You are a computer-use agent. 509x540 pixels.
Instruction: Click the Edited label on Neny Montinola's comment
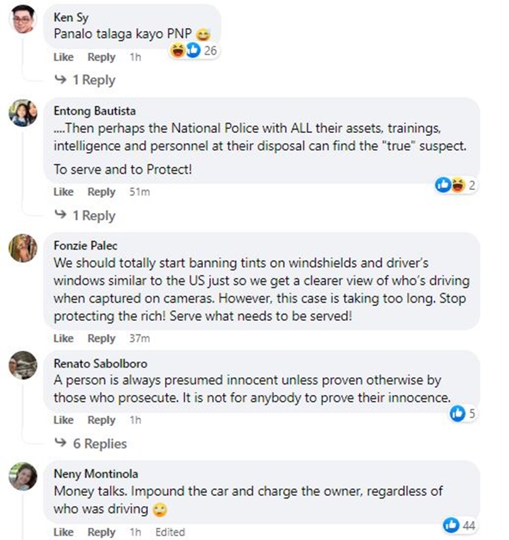coord(170,533)
